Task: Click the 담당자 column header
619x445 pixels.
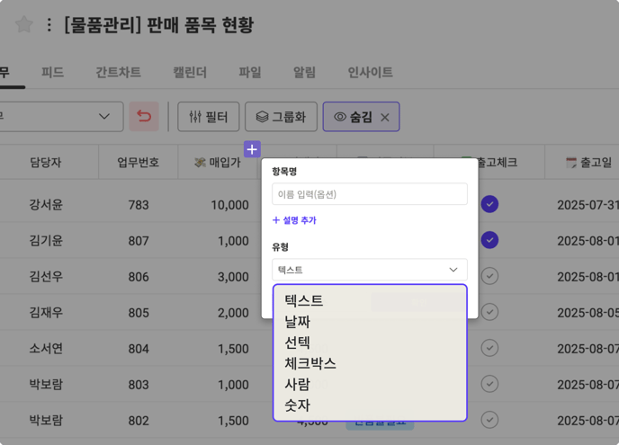Action: pyautogui.click(x=45, y=162)
